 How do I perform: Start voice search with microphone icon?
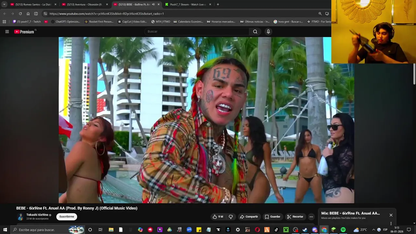click(x=268, y=32)
